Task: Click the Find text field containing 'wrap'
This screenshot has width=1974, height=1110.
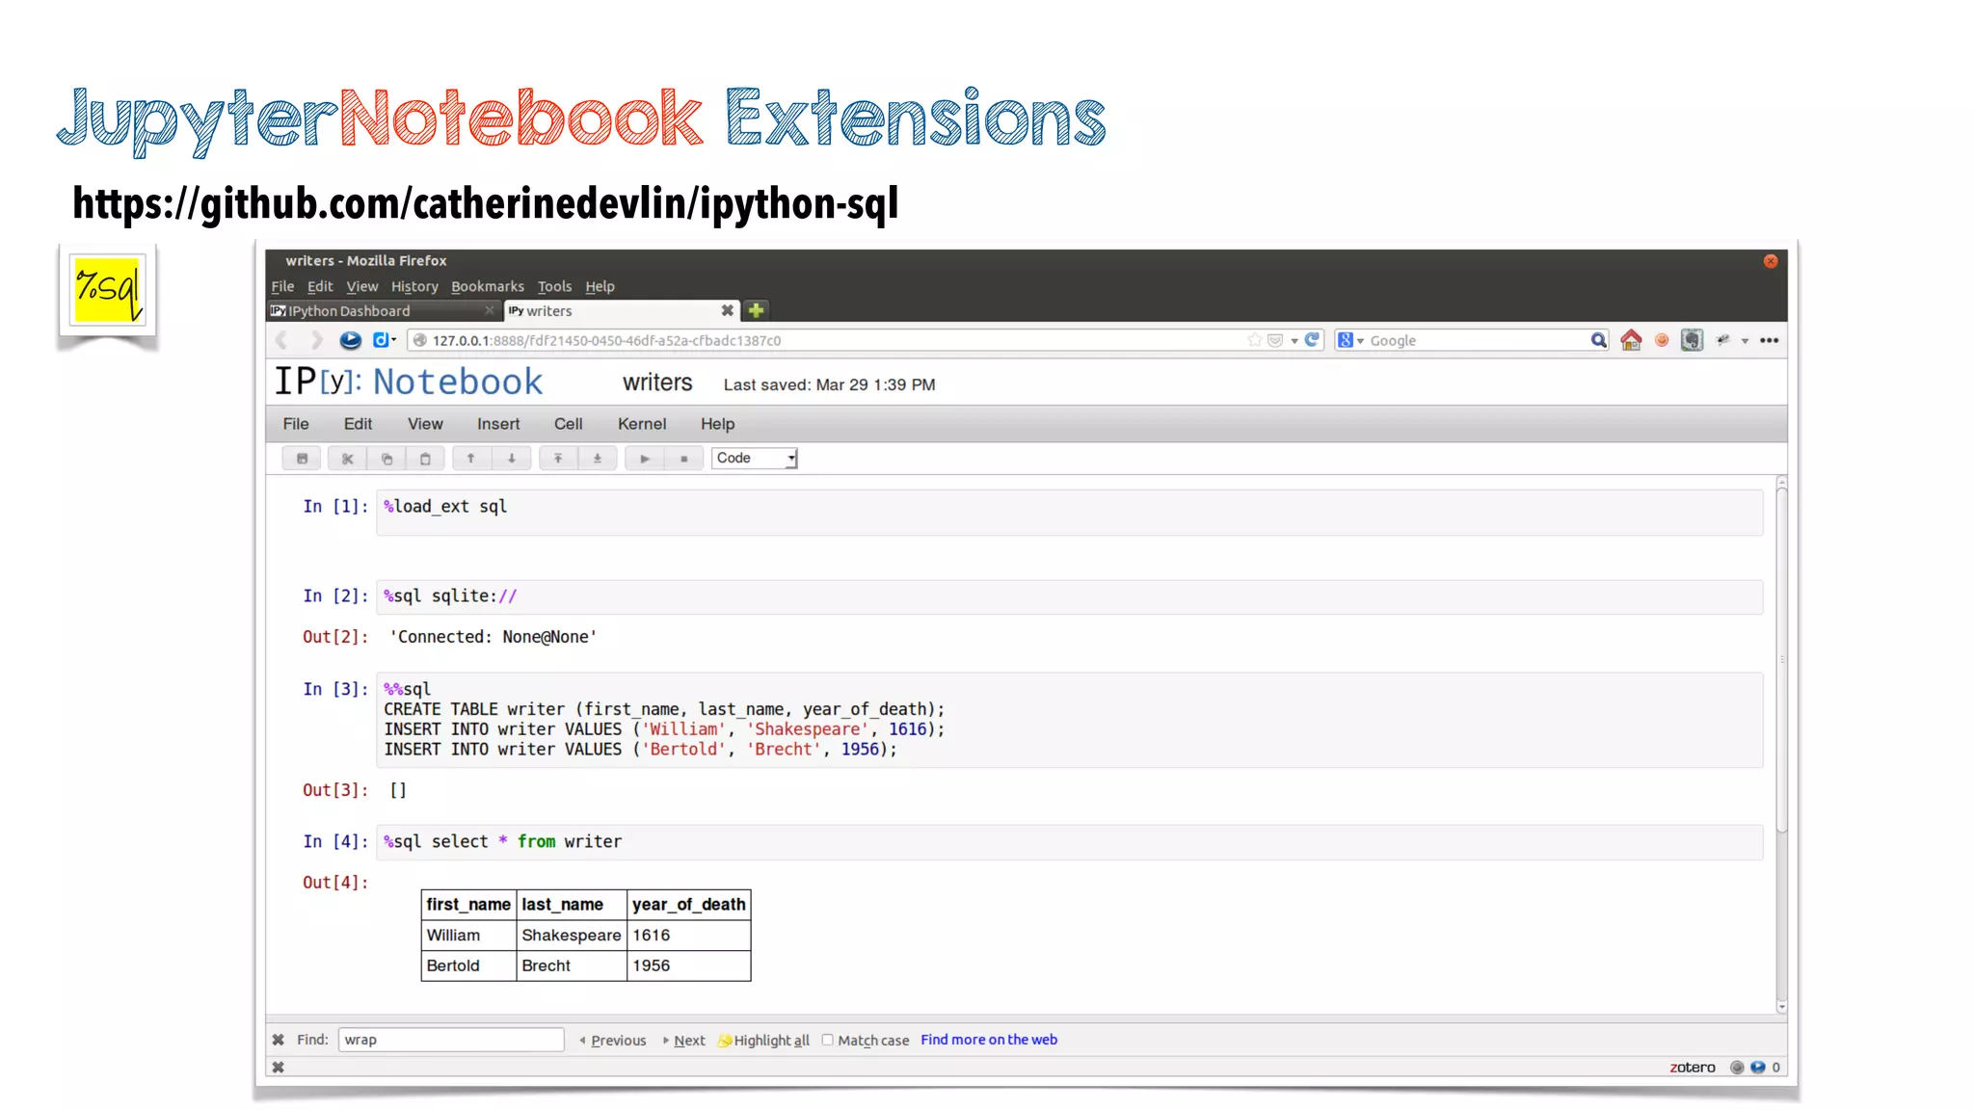Action: 451,1040
